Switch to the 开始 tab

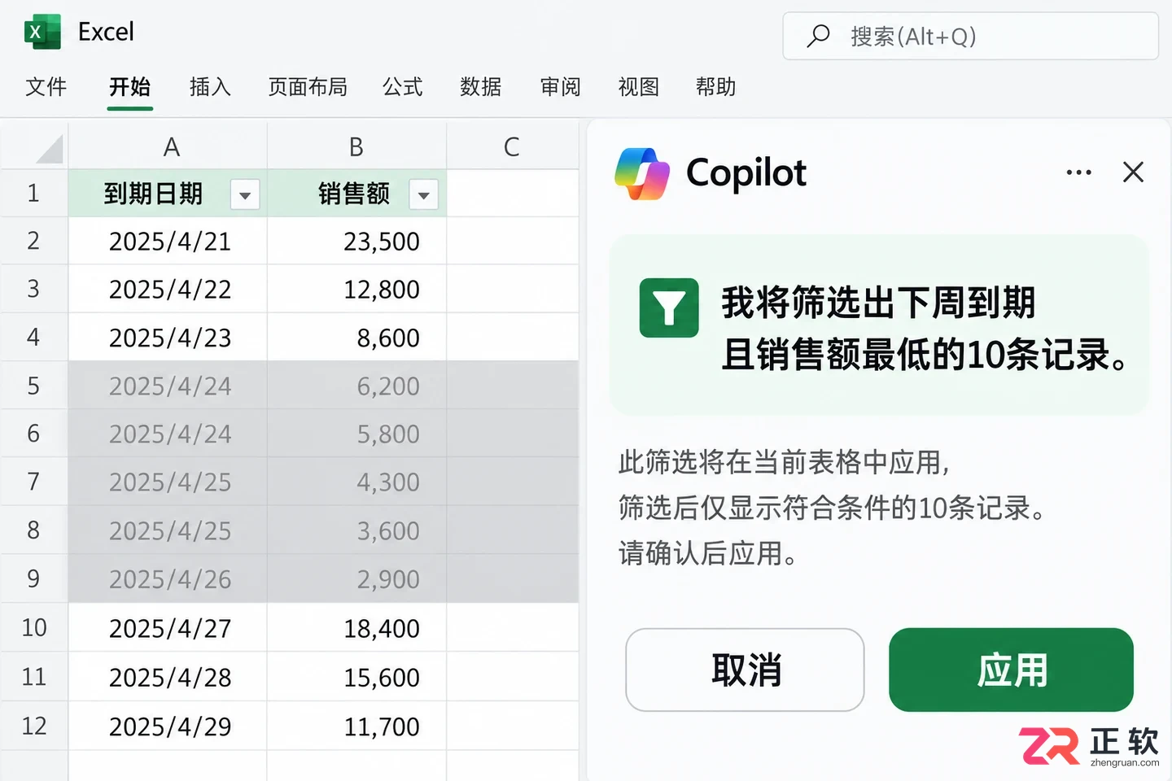coord(130,87)
